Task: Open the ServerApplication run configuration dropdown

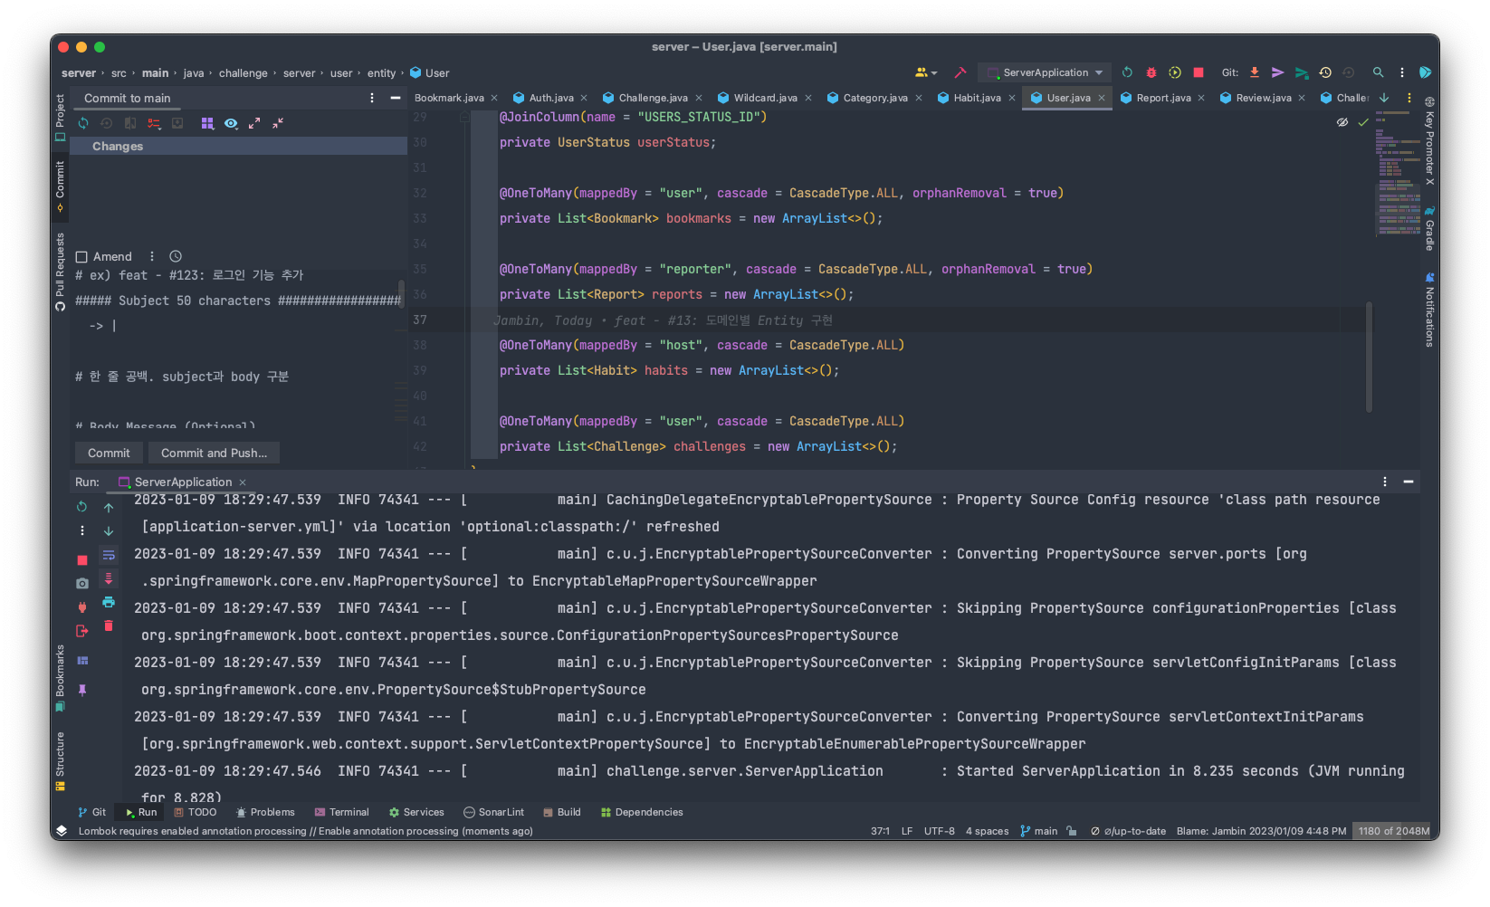Action: pyautogui.click(x=1045, y=72)
